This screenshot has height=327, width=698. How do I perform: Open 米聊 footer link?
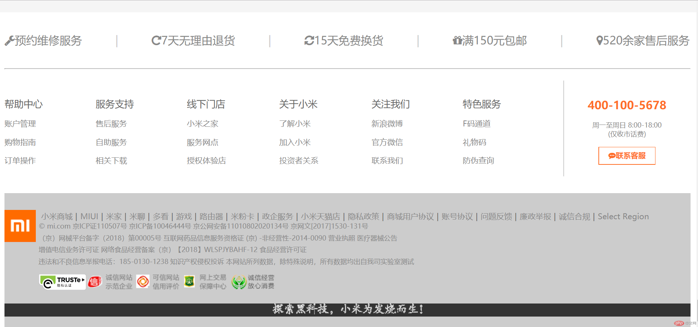coord(137,217)
